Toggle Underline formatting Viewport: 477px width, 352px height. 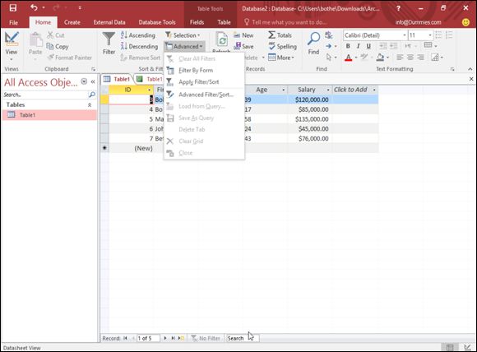(x=368, y=46)
